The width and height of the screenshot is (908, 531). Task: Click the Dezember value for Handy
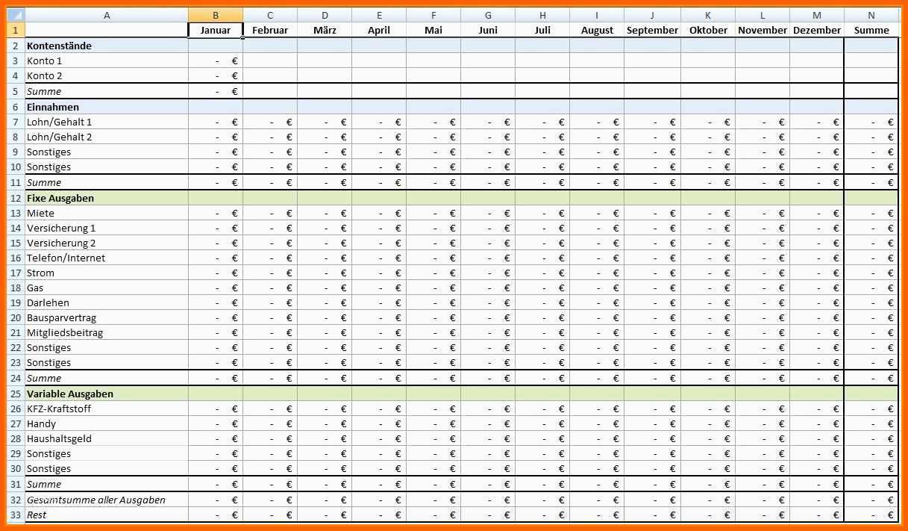[817, 423]
